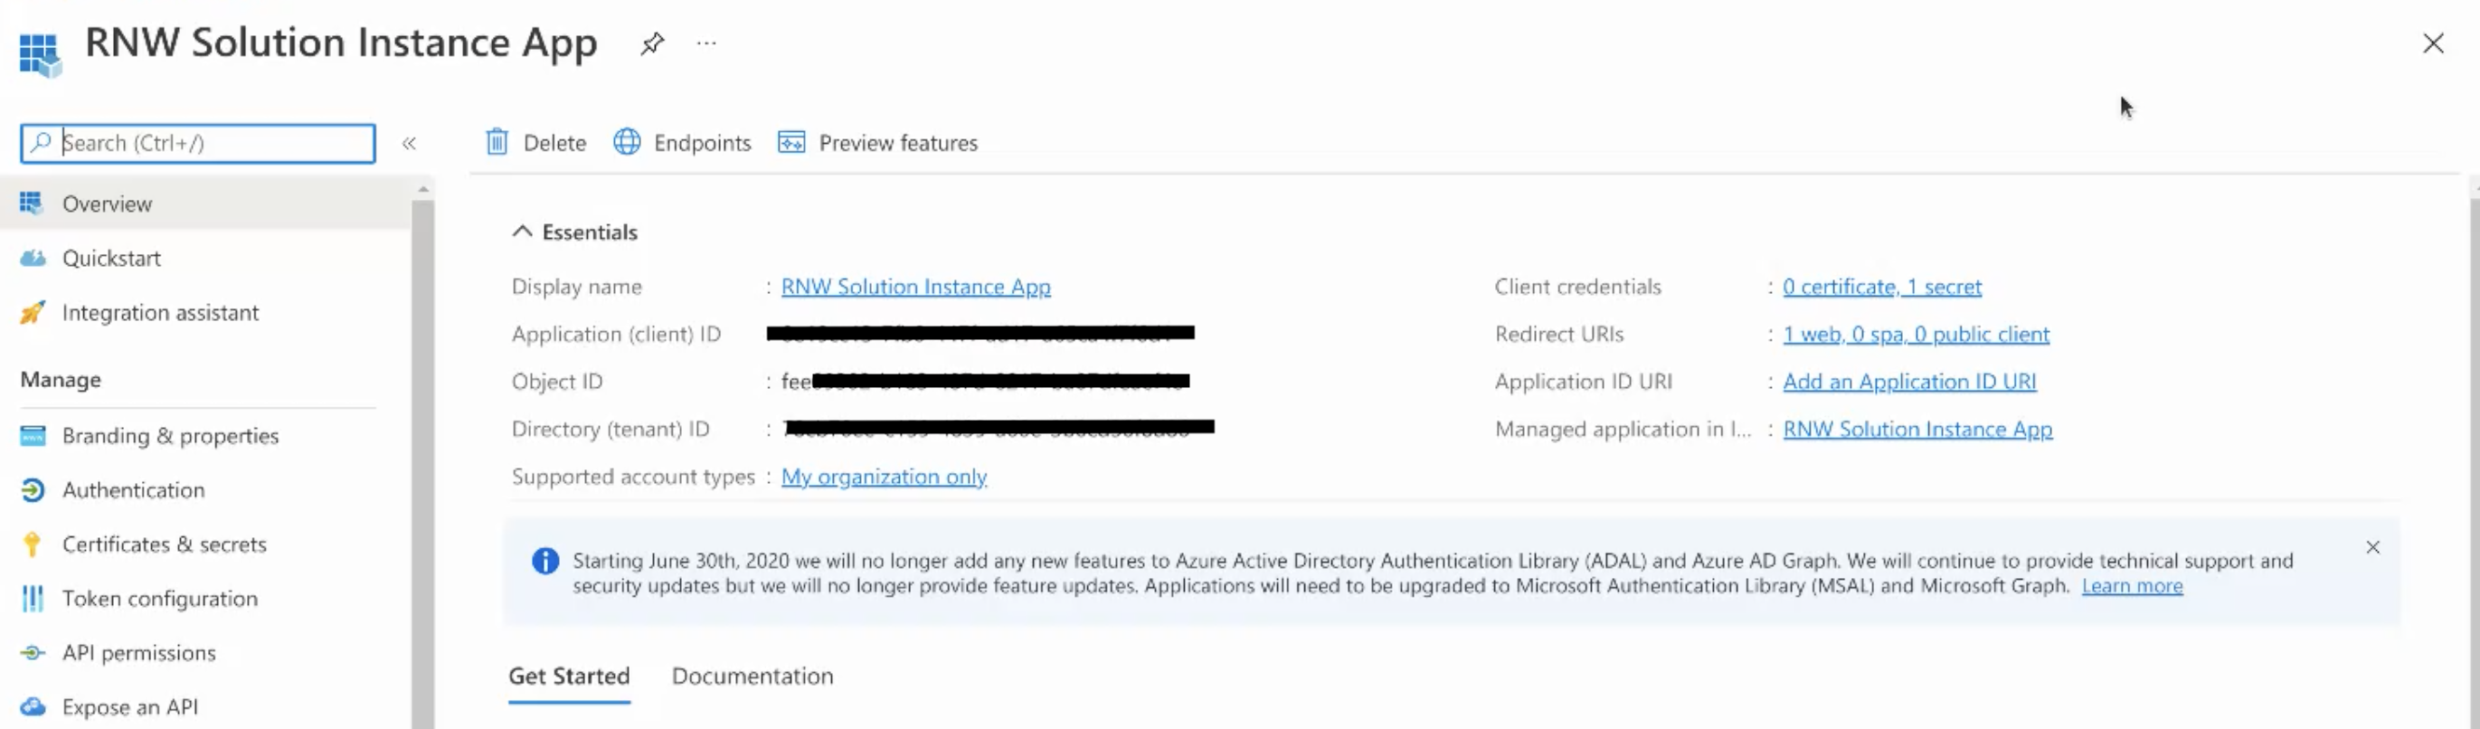Click the Token configuration bars icon

33,599
